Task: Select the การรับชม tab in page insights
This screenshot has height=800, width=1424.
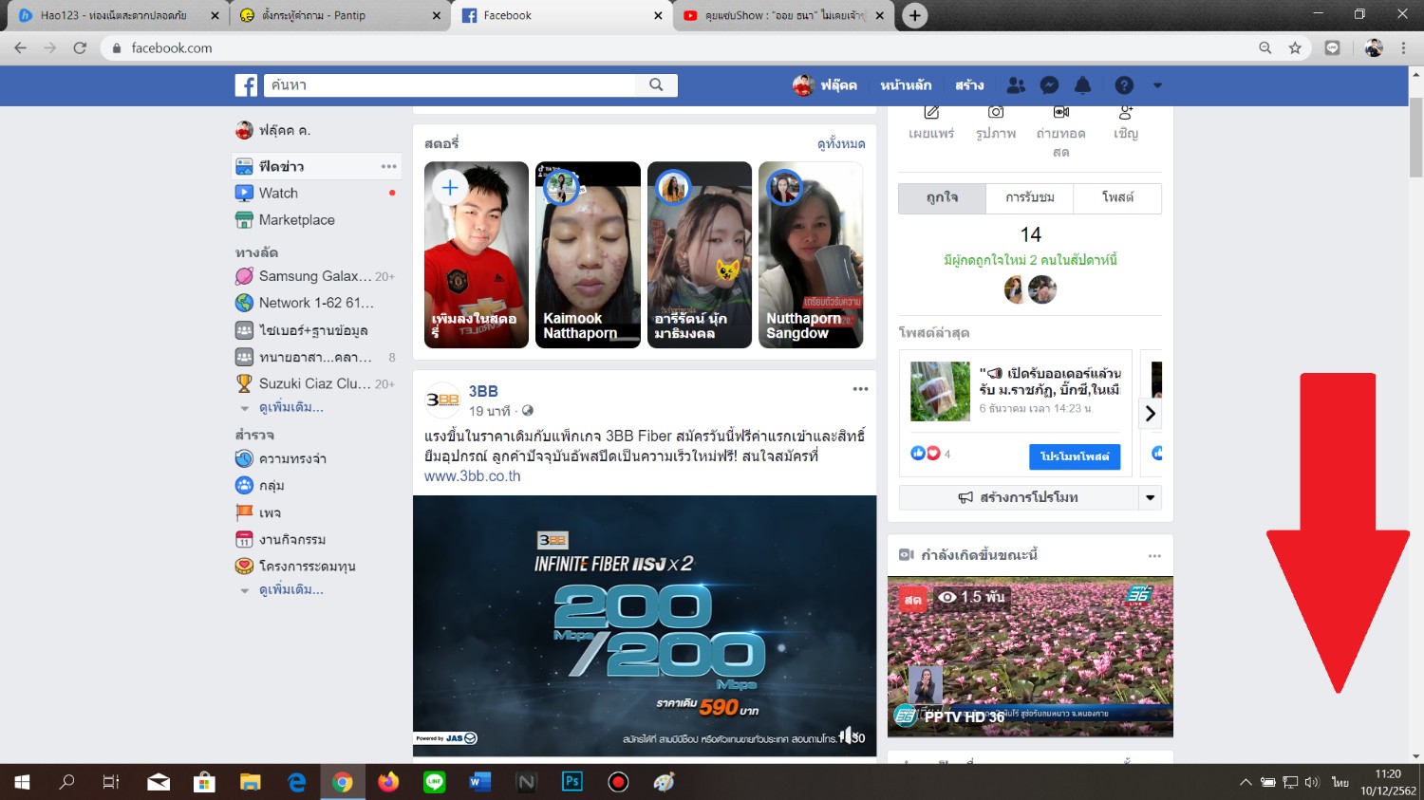Action: pyautogui.click(x=1030, y=197)
